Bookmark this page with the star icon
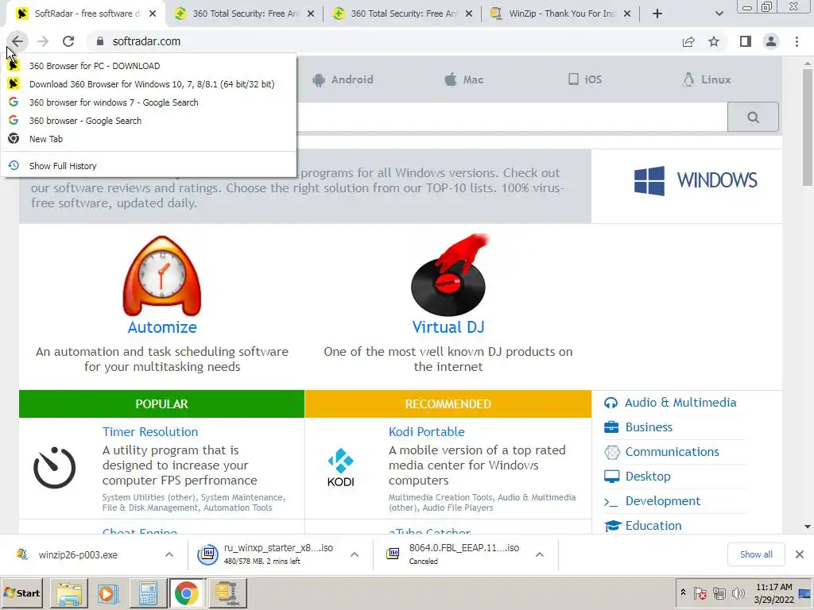 coord(714,41)
